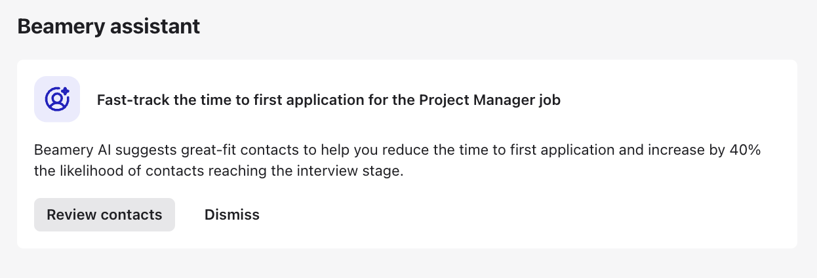Open the Fast-track time to first application title
This screenshot has height=278, width=817.
[329, 100]
